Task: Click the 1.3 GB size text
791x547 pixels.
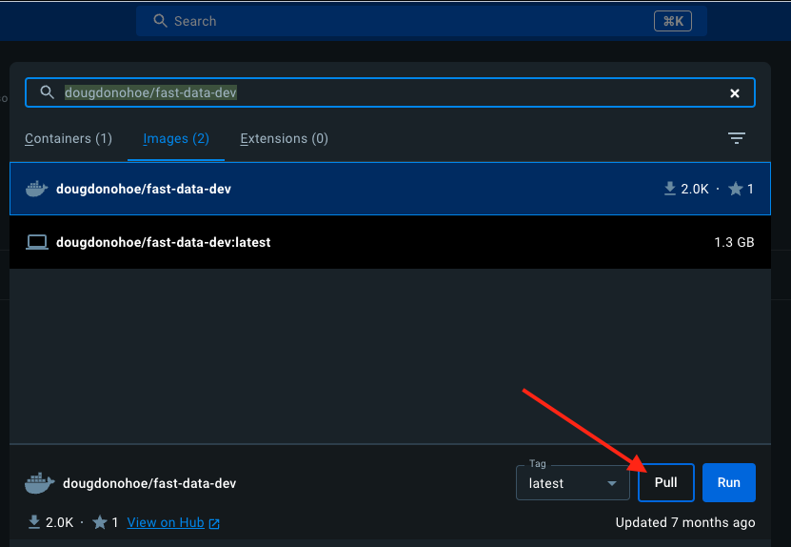Action: click(734, 242)
